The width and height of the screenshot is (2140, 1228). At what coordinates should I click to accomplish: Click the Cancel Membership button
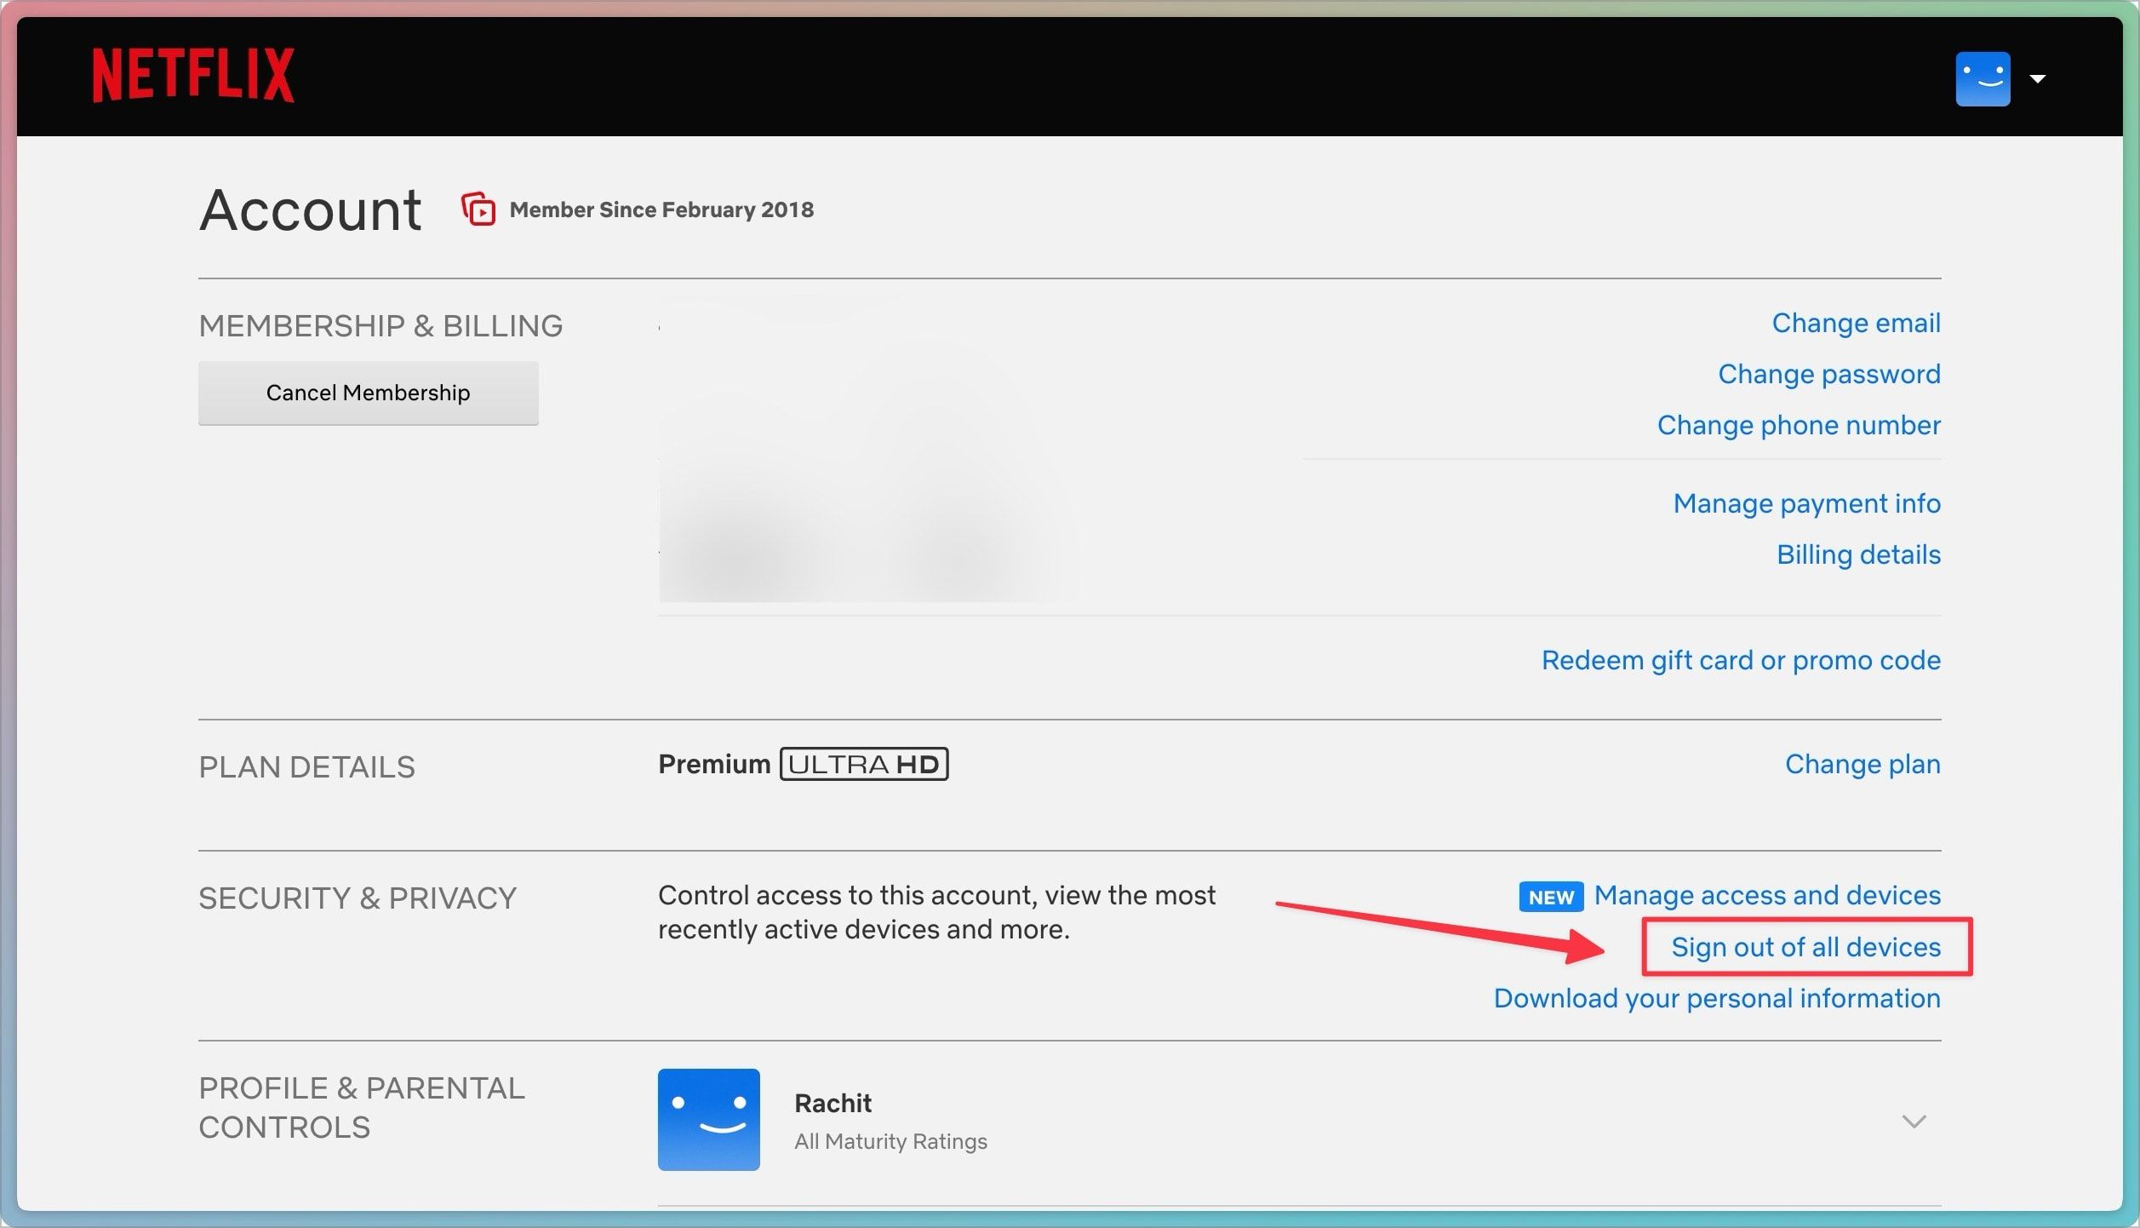coord(368,393)
